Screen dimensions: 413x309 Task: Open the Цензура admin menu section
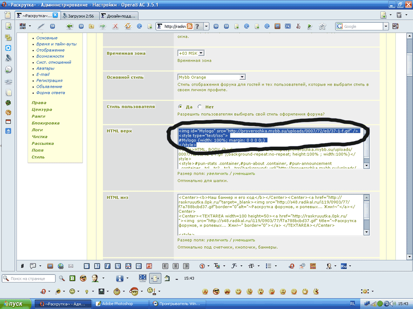tap(42, 109)
